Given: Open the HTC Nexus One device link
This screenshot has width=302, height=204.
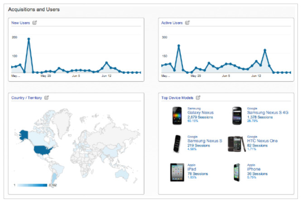Looking at the screenshot, I should (263, 141).
